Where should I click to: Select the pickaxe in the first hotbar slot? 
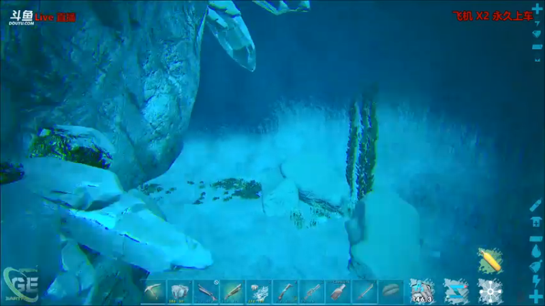[x=153, y=292]
